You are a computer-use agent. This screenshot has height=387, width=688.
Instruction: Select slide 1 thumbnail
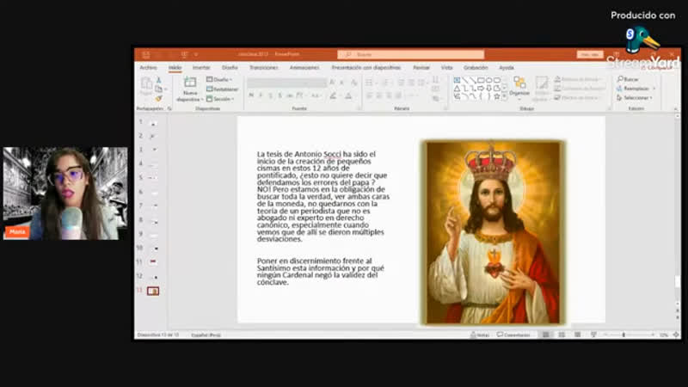click(x=154, y=124)
